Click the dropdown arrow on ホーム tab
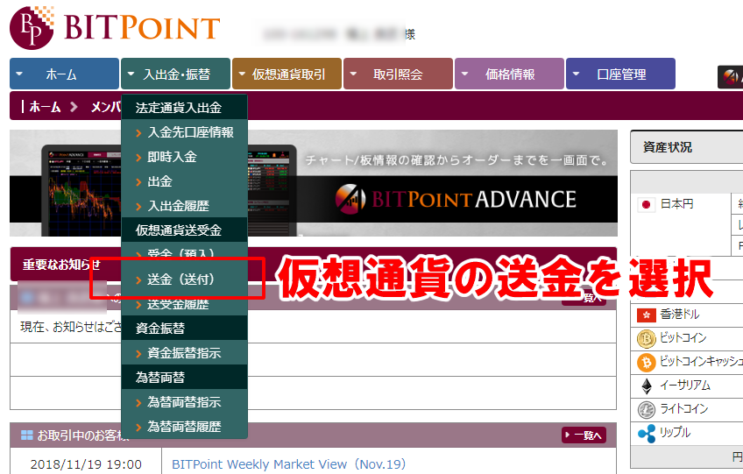This screenshot has width=743, height=474. tap(19, 74)
